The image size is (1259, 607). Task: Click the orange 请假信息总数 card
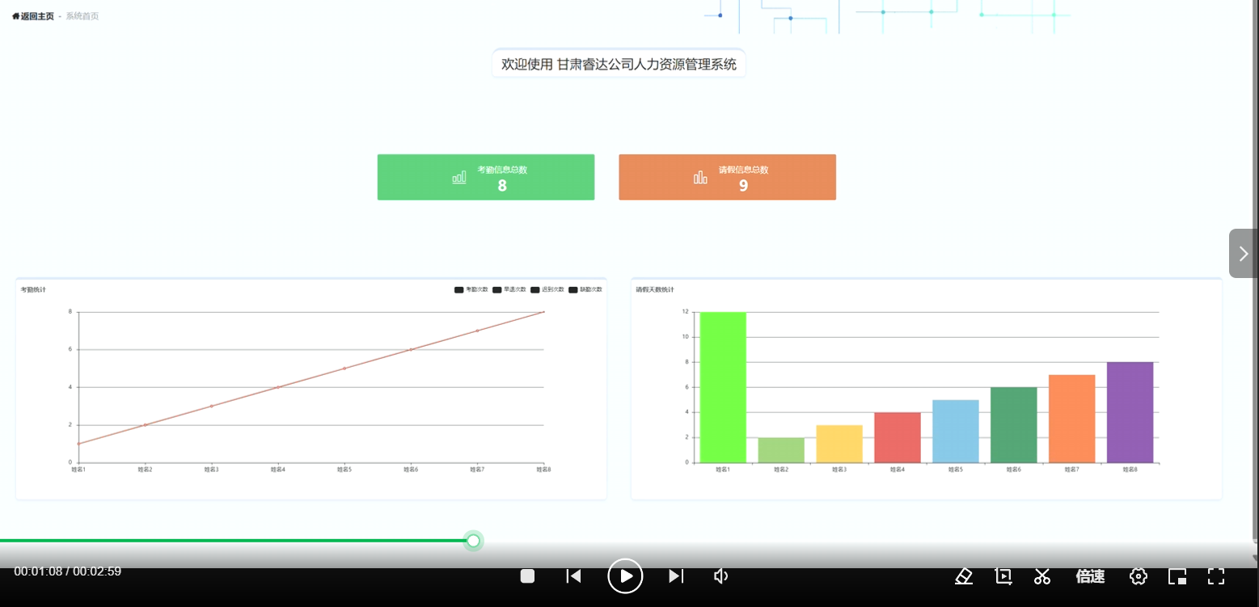pyautogui.click(x=727, y=177)
